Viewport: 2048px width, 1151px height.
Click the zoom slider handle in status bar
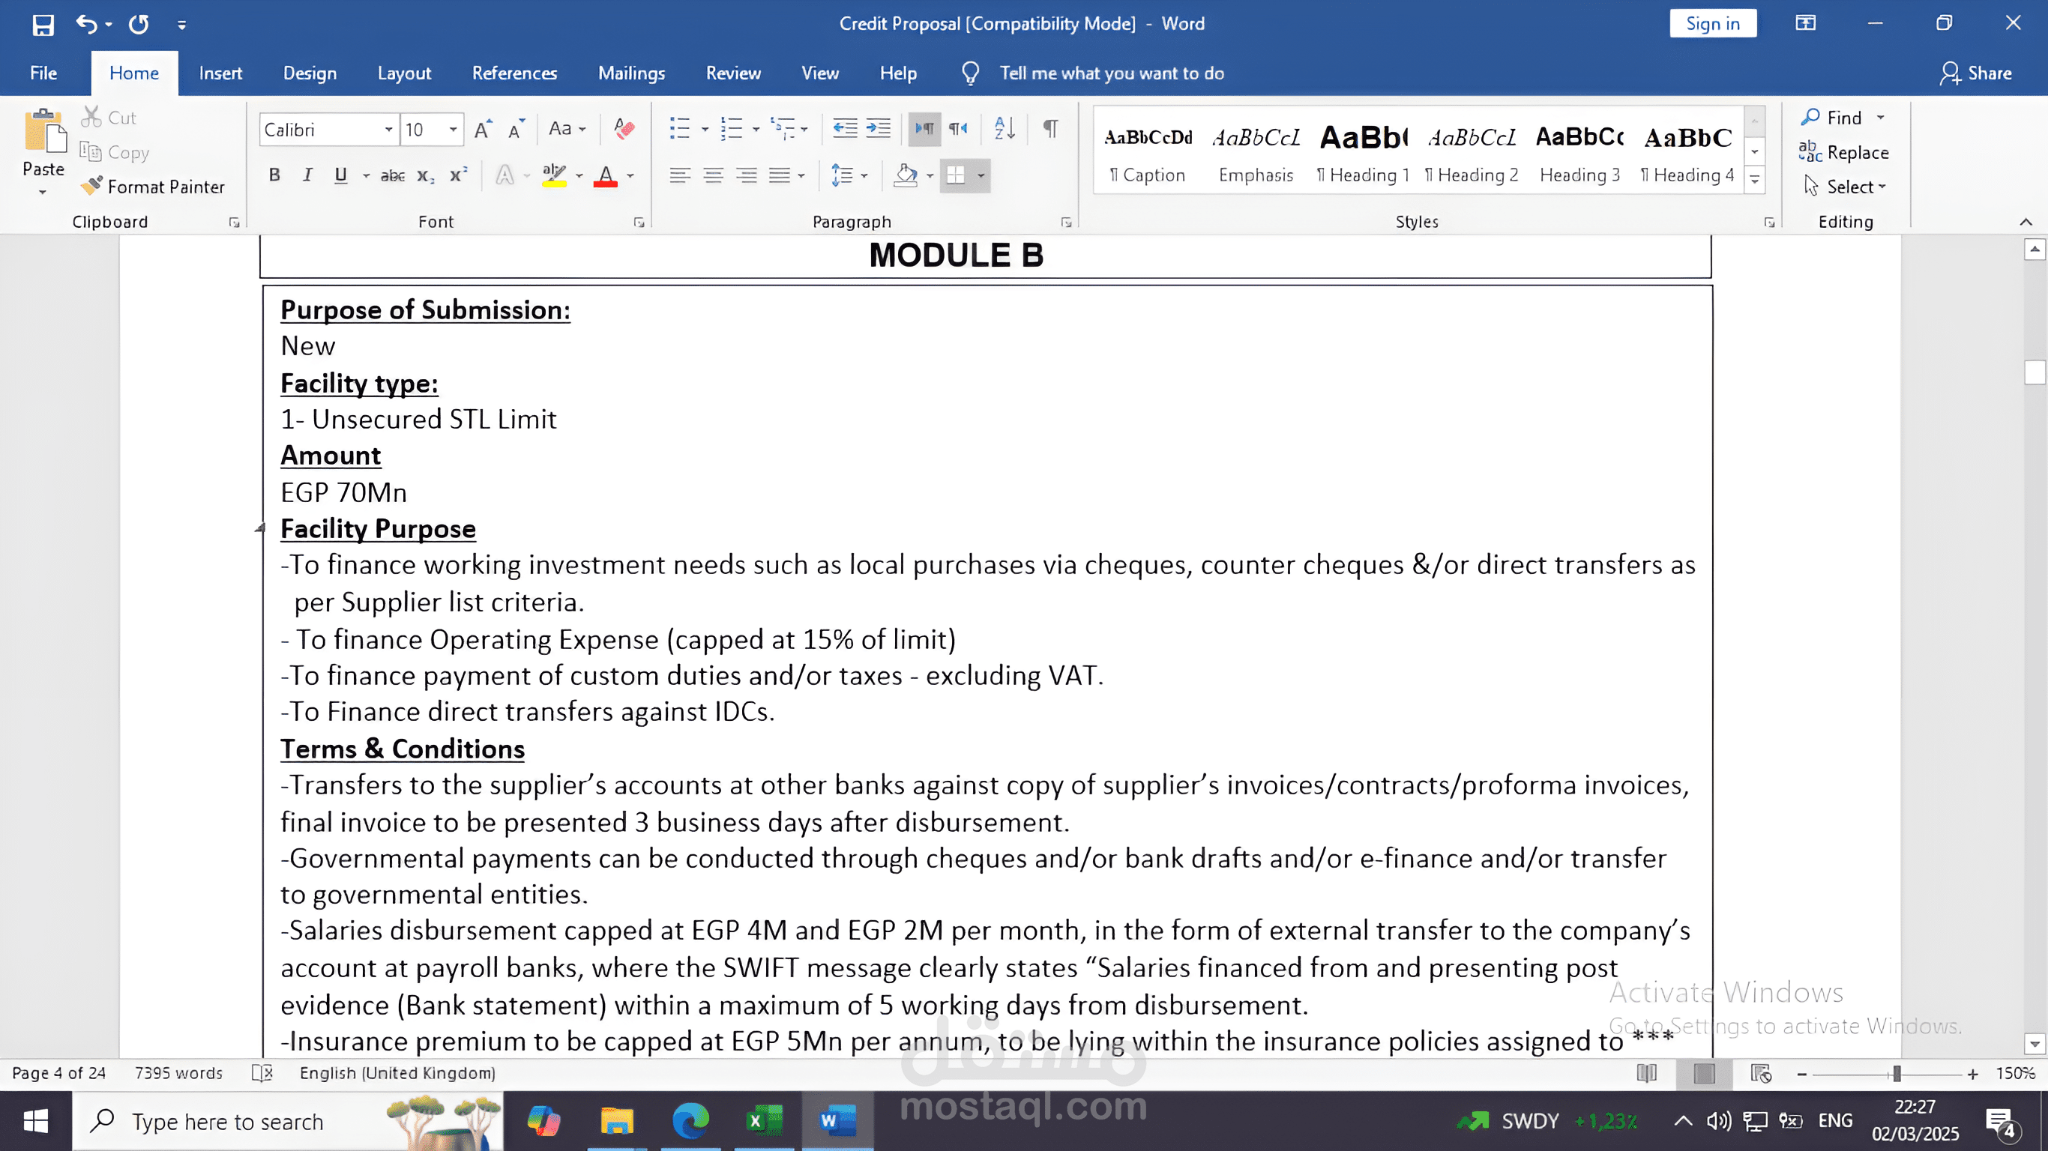(x=1896, y=1074)
